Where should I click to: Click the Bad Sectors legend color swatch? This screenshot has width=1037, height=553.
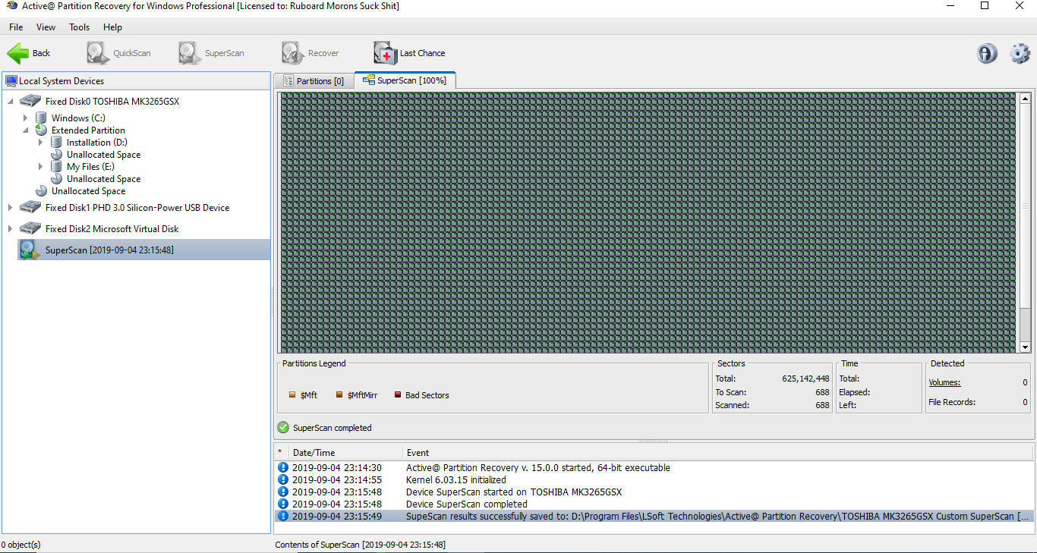pos(397,394)
